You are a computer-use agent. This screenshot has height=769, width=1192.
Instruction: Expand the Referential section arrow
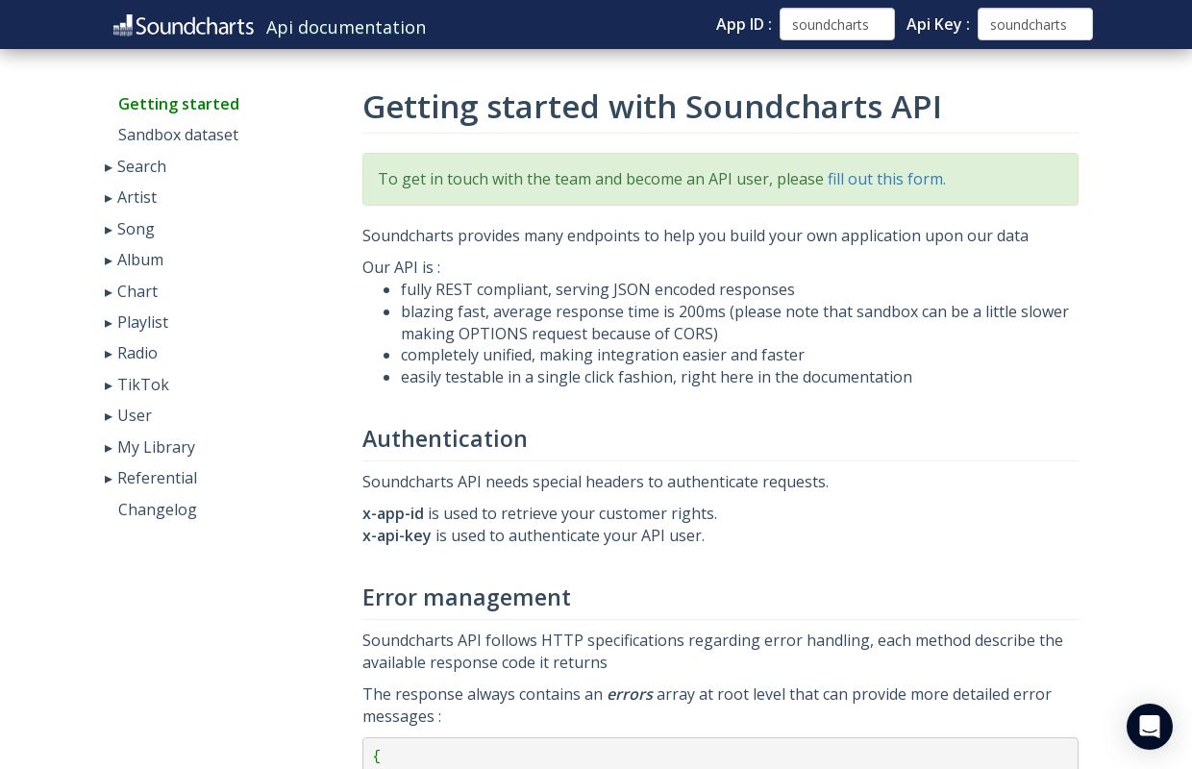109,479
